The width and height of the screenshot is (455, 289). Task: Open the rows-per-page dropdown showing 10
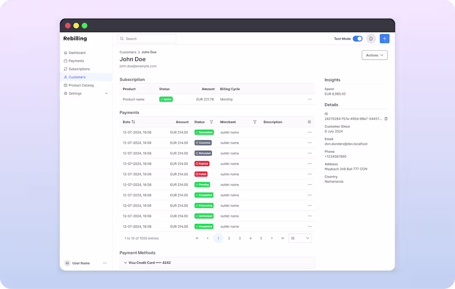tap(300, 238)
